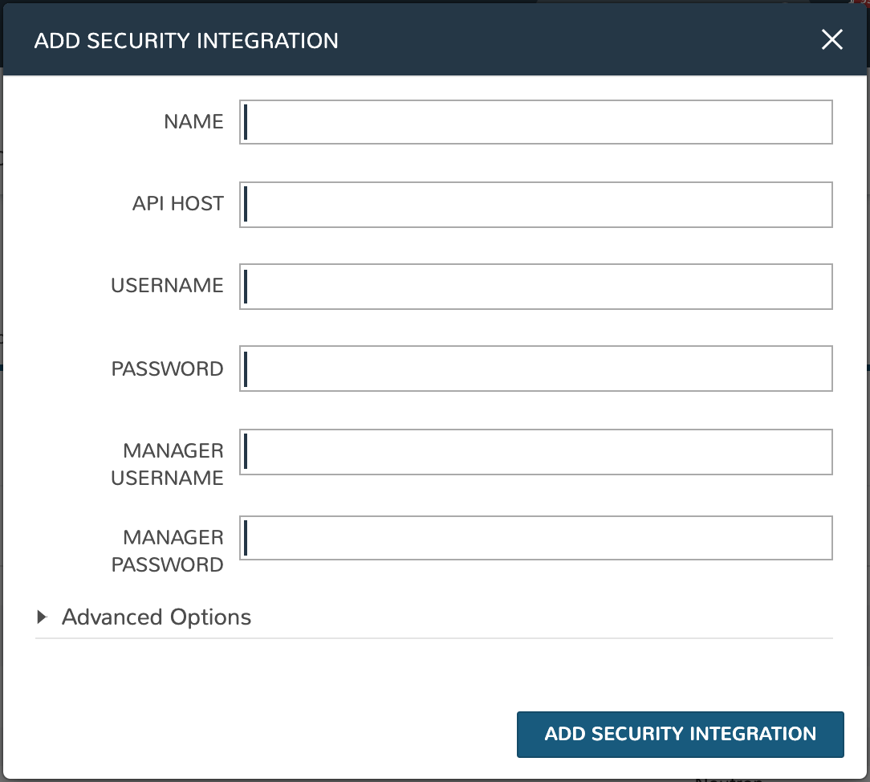Click the divider line under Advanced Options
The height and width of the screenshot is (782, 870).
[433, 638]
